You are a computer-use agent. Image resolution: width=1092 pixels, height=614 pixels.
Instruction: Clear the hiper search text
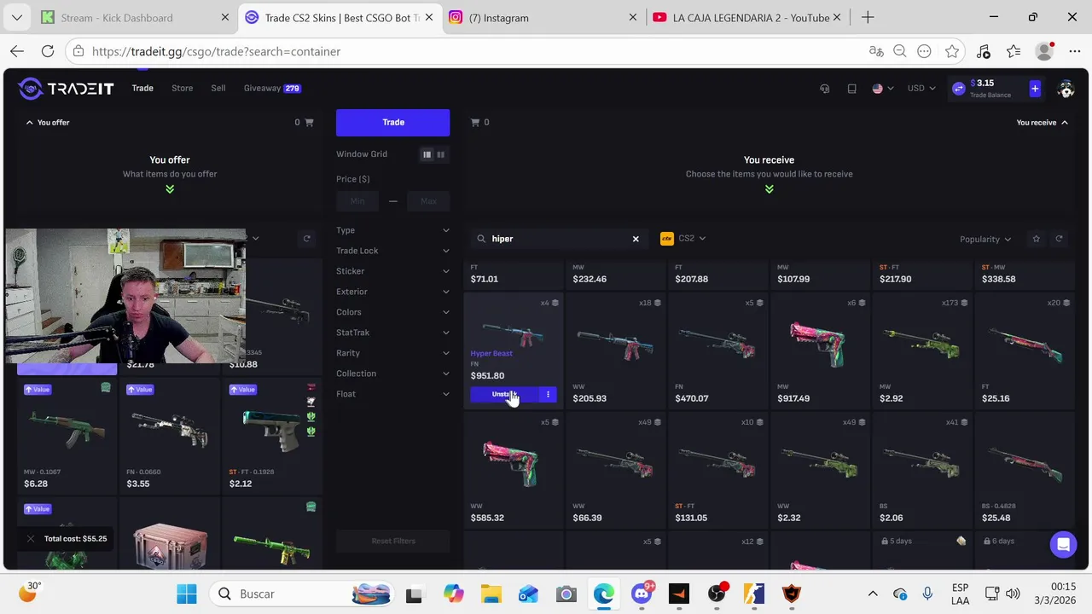coord(636,239)
